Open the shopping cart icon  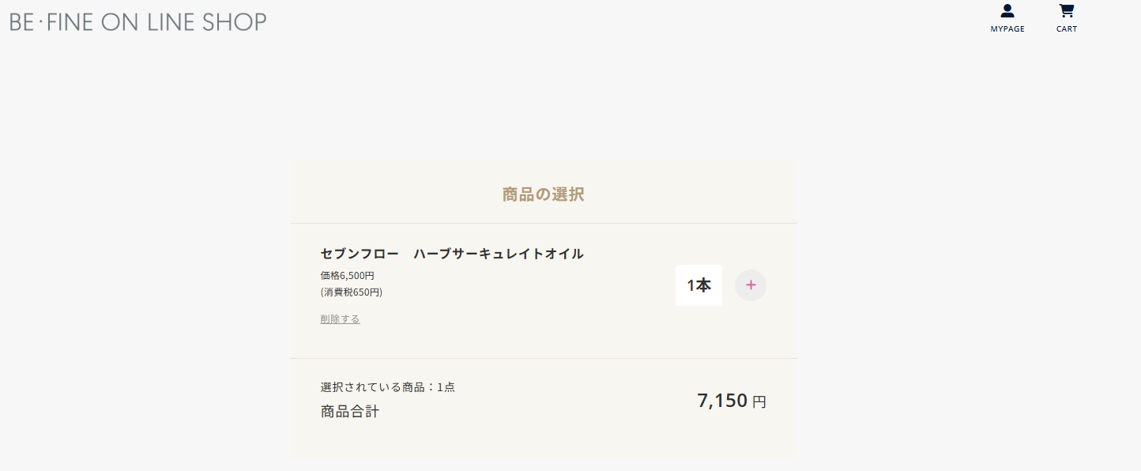[1067, 11]
